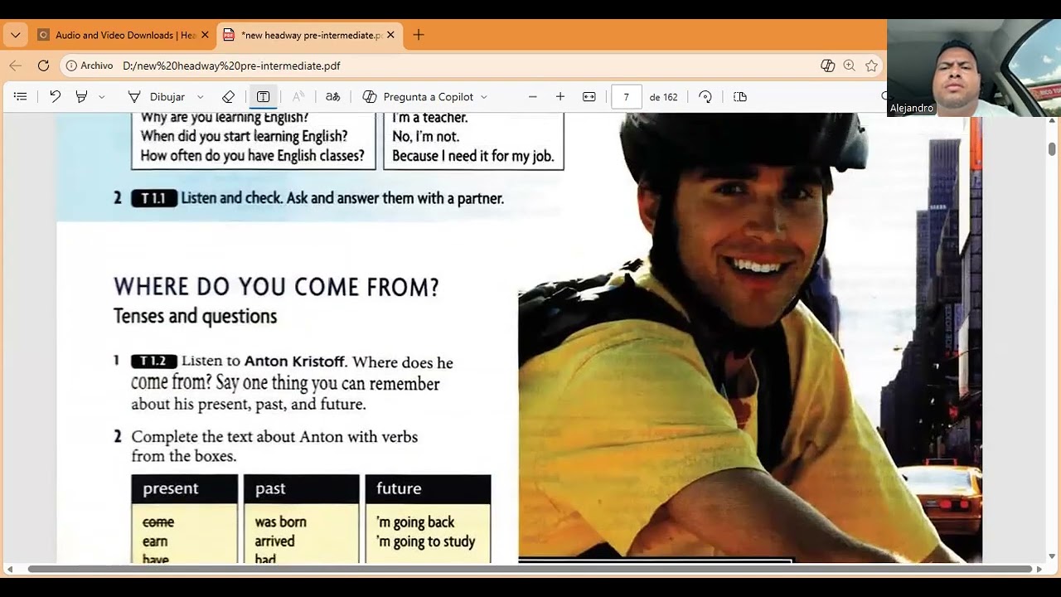Expand highlighter color options

click(102, 97)
